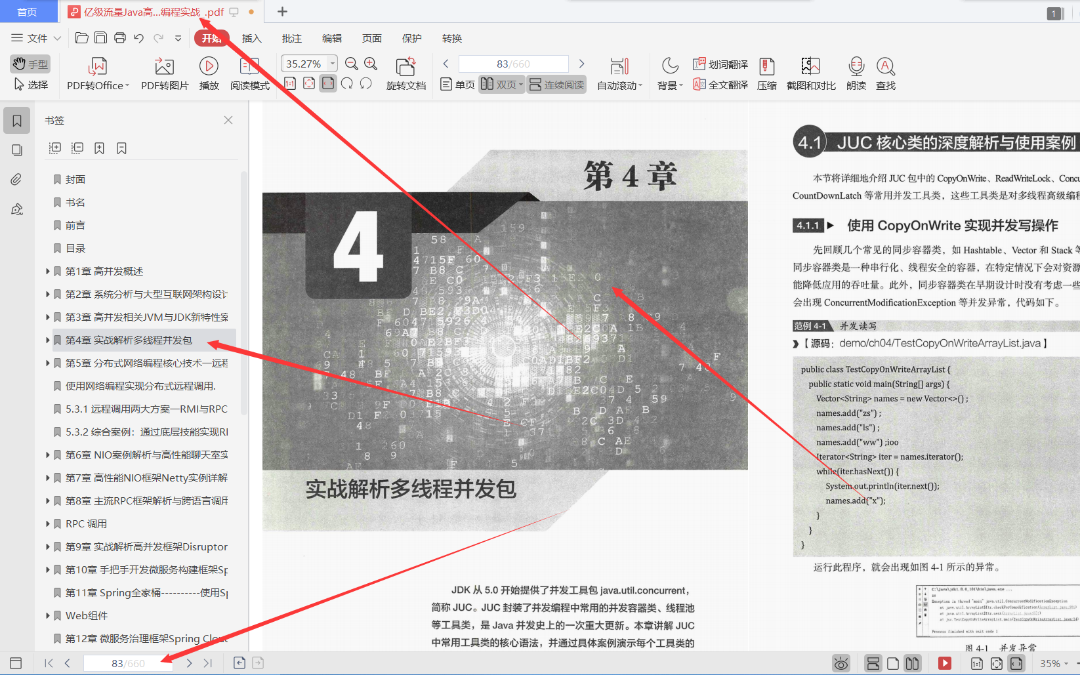Image resolution: width=1080 pixels, height=675 pixels.
Task: Enable eye-protection mode in the status bar
Action: coord(841,663)
